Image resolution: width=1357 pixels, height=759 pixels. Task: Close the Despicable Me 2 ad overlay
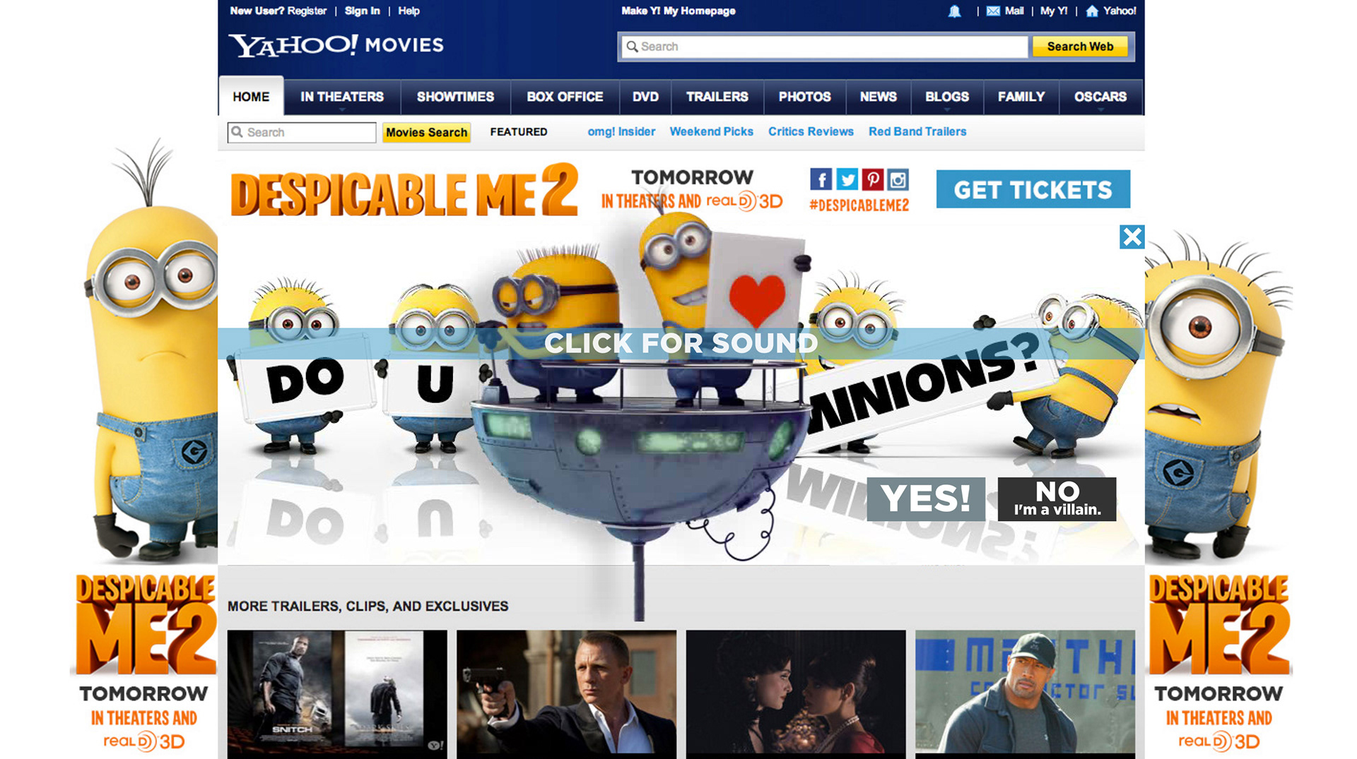click(1132, 237)
